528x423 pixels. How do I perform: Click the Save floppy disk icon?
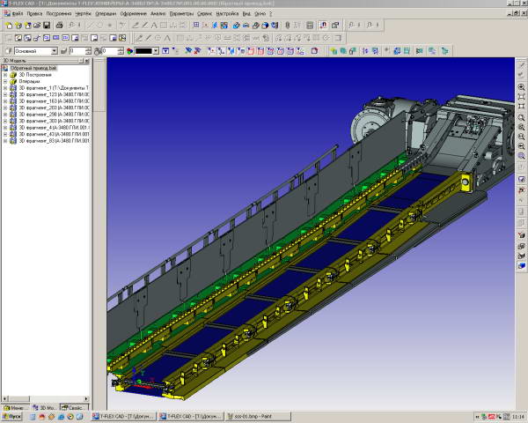pyautogui.click(x=47, y=26)
